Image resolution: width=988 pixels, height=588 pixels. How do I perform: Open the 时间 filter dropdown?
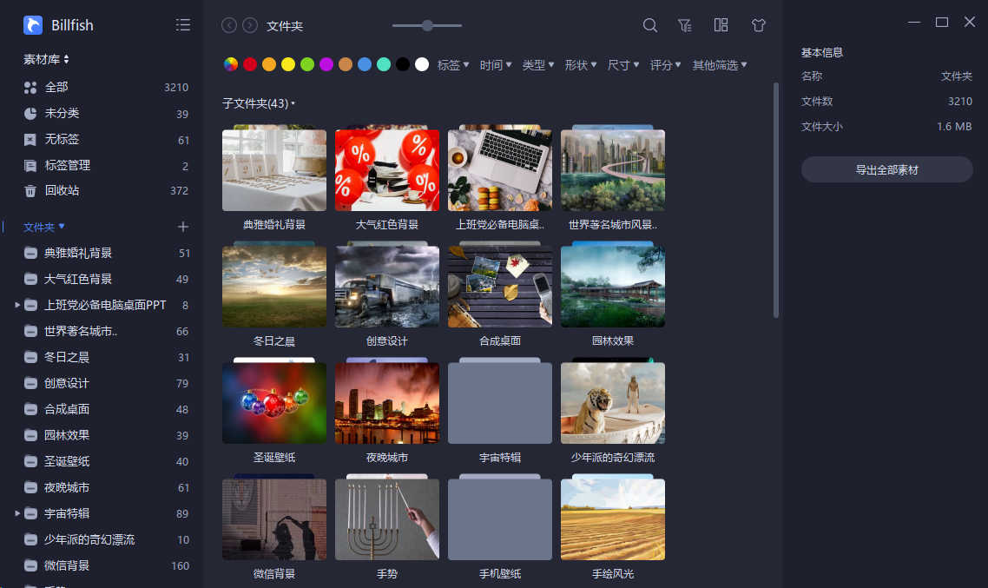pyautogui.click(x=495, y=65)
